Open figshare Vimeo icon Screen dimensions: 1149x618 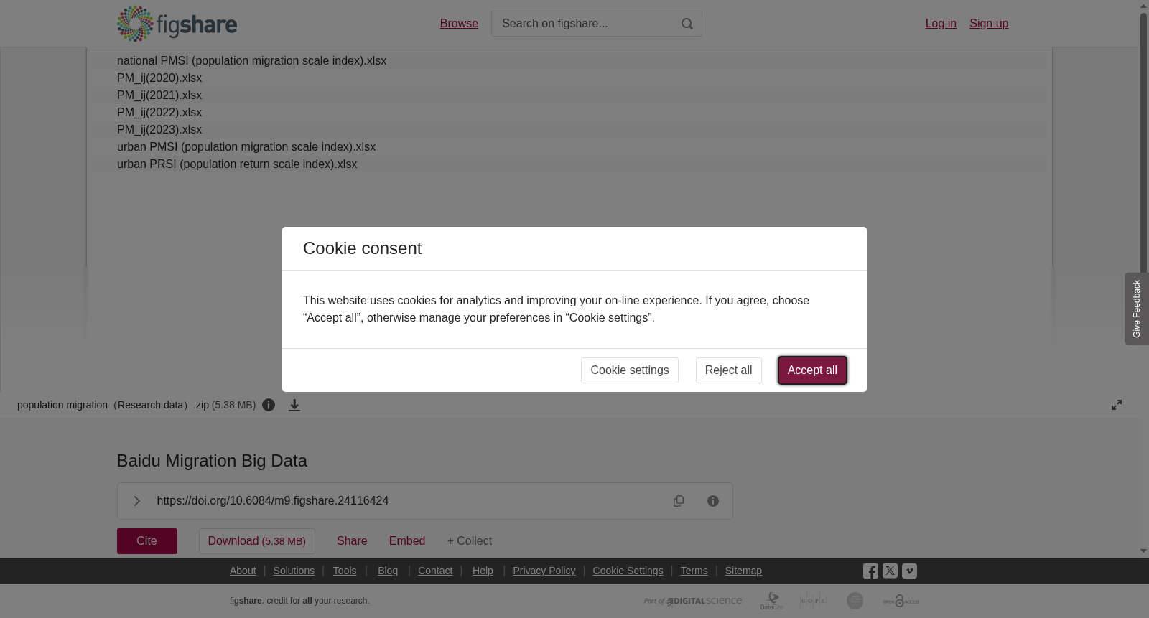tap(909, 571)
